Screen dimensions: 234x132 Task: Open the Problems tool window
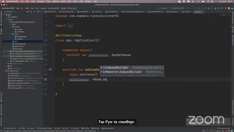75,128
